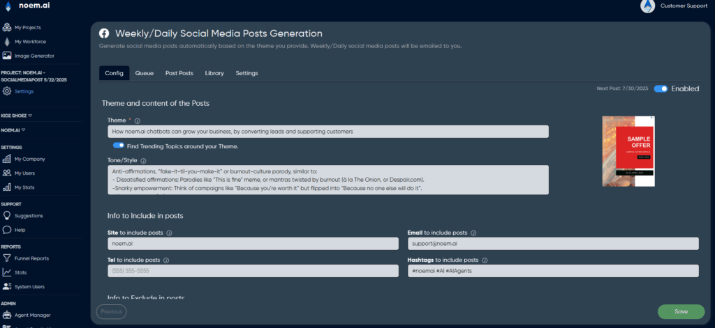
Task: Click info icon beside Hashtags to include
Action: 485,260
